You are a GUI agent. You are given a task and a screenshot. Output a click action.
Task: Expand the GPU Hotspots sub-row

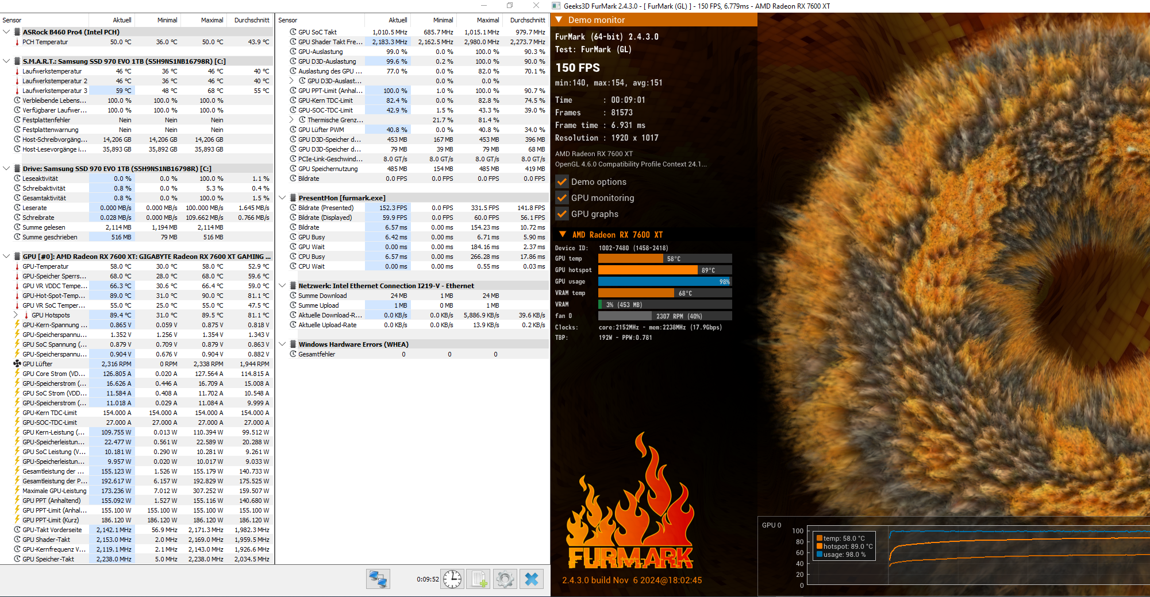[x=16, y=315]
